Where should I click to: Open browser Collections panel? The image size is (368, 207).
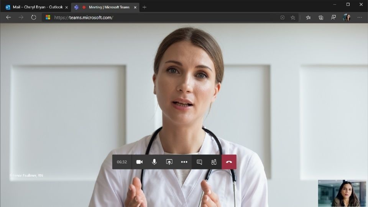tap(321, 17)
